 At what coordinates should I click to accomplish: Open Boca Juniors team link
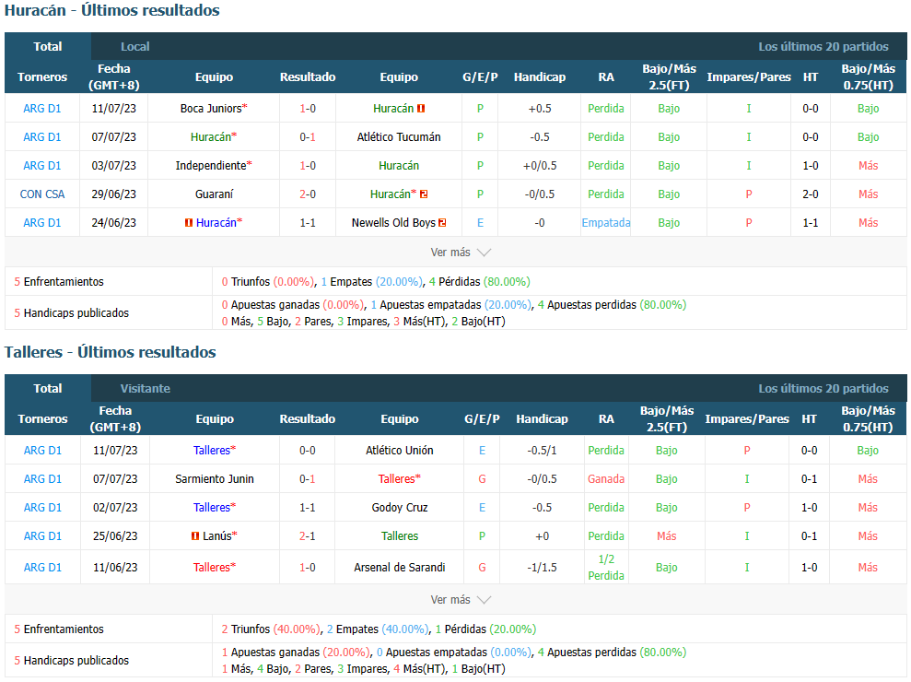[210, 108]
